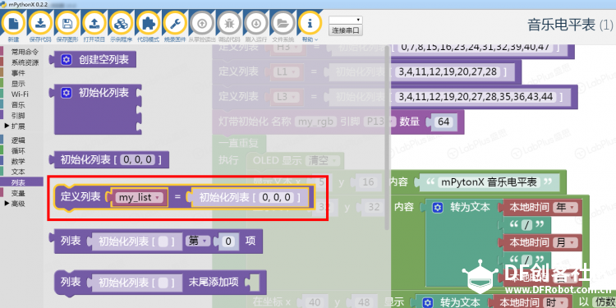Open the 清空 OLED display dropdown
Viewport: 616px width, 308px height.
coord(323,161)
